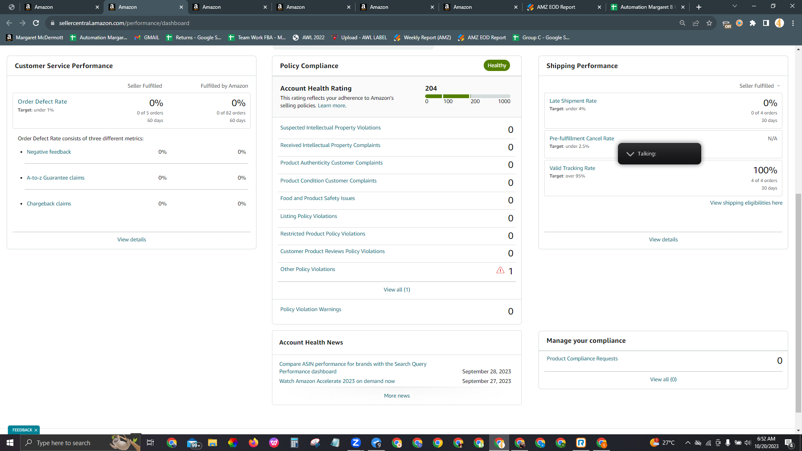The image size is (802, 451).
Task: Collapse the Talking overlay chevron
Action: pyautogui.click(x=630, y=154)
